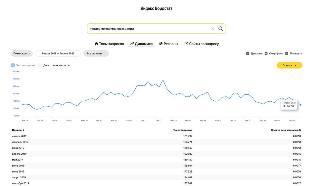The image size is (316, 186).
Task: Select the апрель 2019 row
Action: [x=156, y=154]
